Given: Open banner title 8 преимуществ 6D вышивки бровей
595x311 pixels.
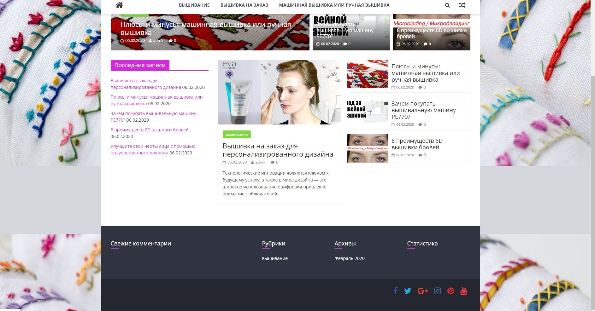Looking at the screenshot, I should pyautogui.click(x=432, y=33).
